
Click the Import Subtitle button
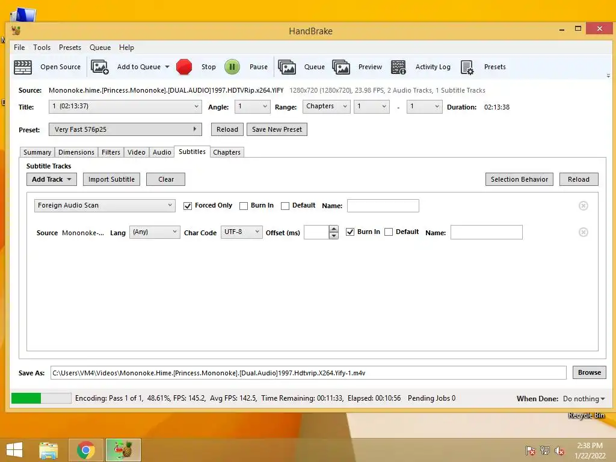pos(111,179)
